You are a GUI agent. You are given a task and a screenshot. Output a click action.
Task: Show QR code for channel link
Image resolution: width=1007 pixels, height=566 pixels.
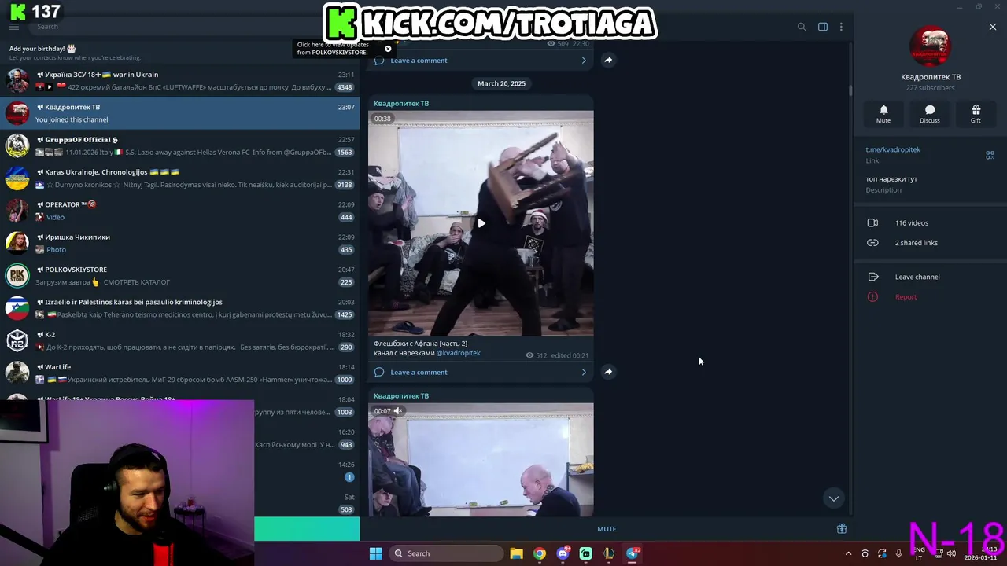pos(990,155)
